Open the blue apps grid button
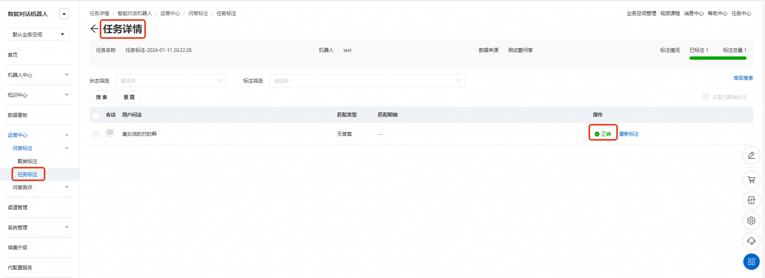The width and height of the screenshot is (765, 278). (751, 262)
